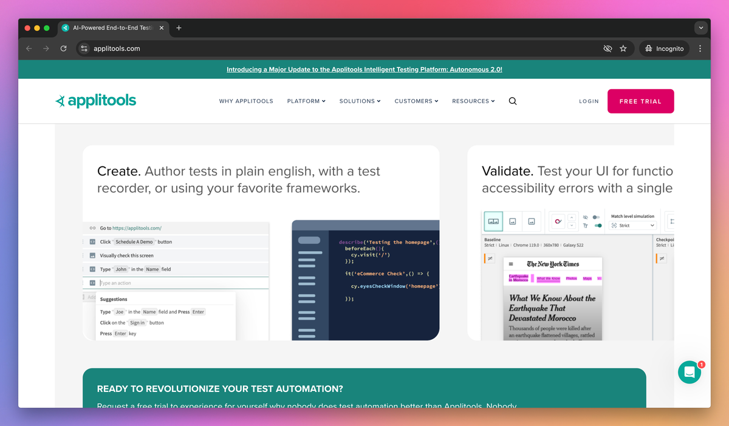Click the New York Times masthead
729x426 pixels.
tap(553, 264)
